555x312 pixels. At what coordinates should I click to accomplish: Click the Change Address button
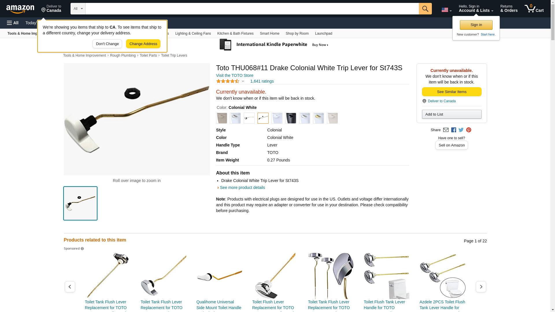143,44
